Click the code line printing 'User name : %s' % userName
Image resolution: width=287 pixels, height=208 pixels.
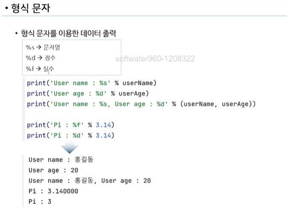[92, 83]
